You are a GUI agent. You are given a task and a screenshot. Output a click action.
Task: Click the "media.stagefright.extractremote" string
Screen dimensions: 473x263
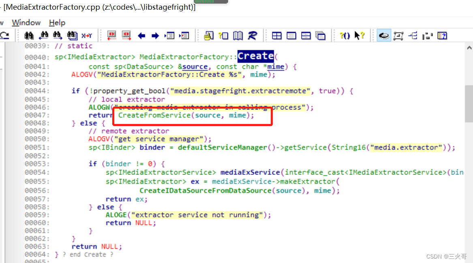[x=240, y=91]
